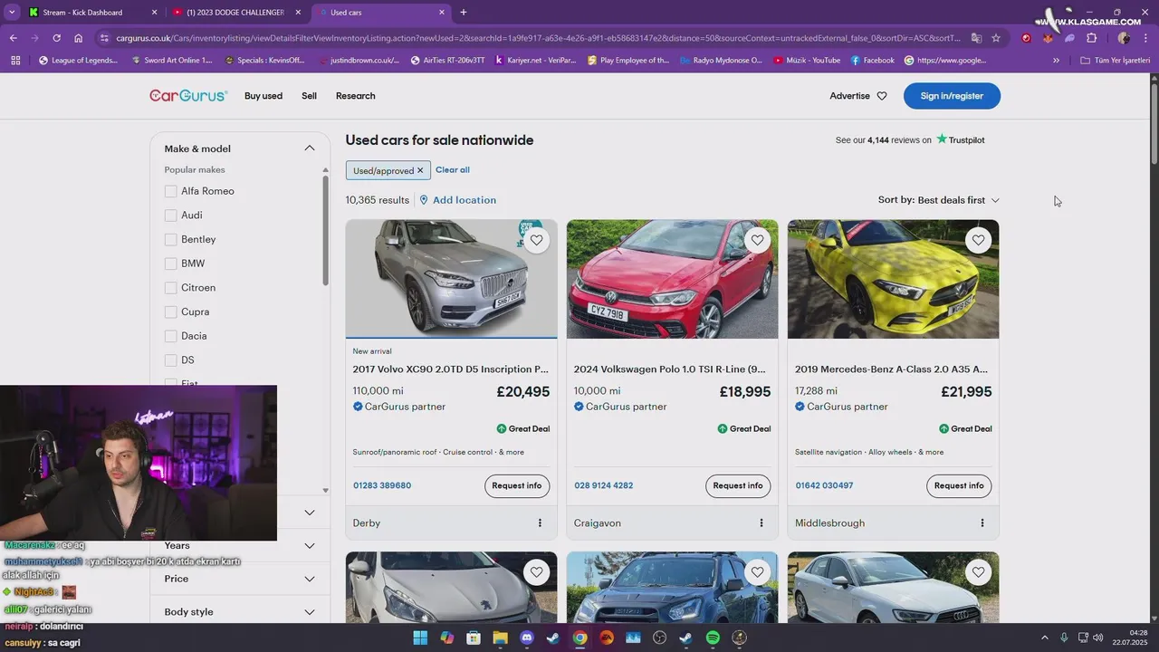The height and width of the screenshot is (652, 1159).
Task: Bookmark this page with the star icon
Action: (x=996, y=38)
